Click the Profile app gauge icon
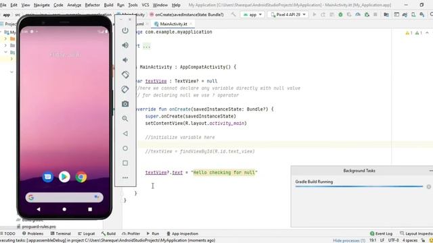Screen dimensions: 433x243 pos(358,15)
